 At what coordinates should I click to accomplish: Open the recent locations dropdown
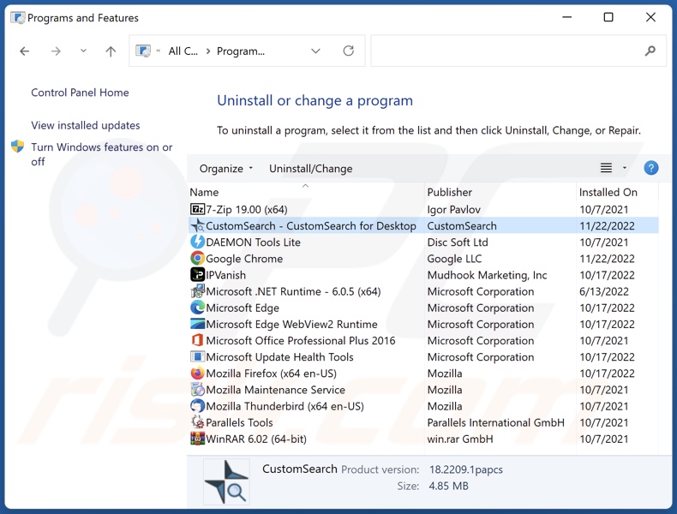83,51
